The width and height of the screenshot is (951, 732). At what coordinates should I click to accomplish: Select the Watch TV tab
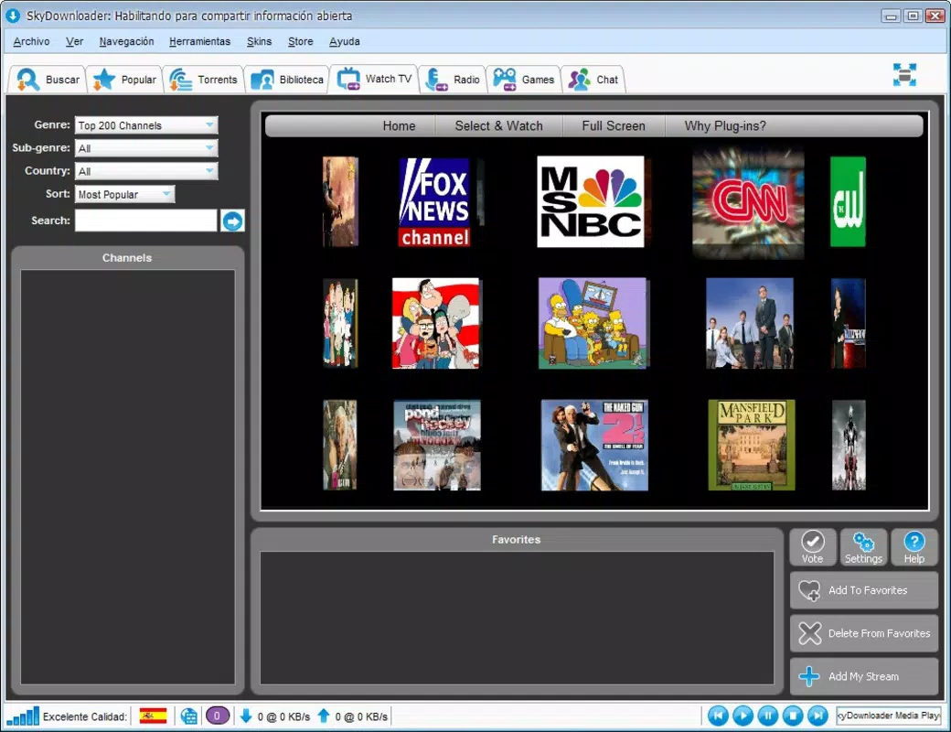(374, 79)
